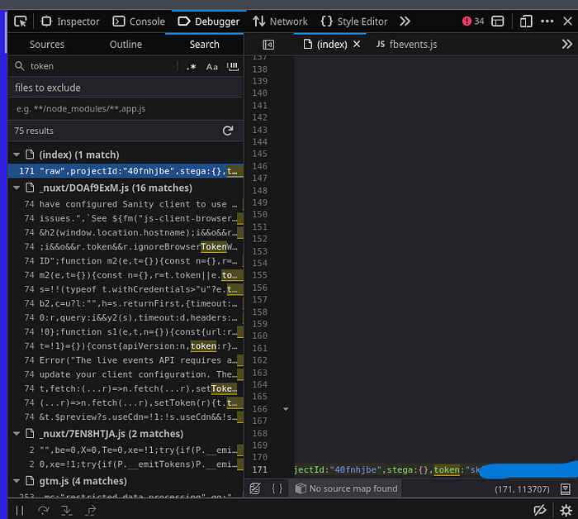Open the Style Editor panel

click(x=354, y=21)
